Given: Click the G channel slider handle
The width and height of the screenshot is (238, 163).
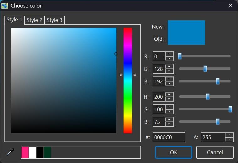Looking at the screenshot, I should (x=205, y=69).
